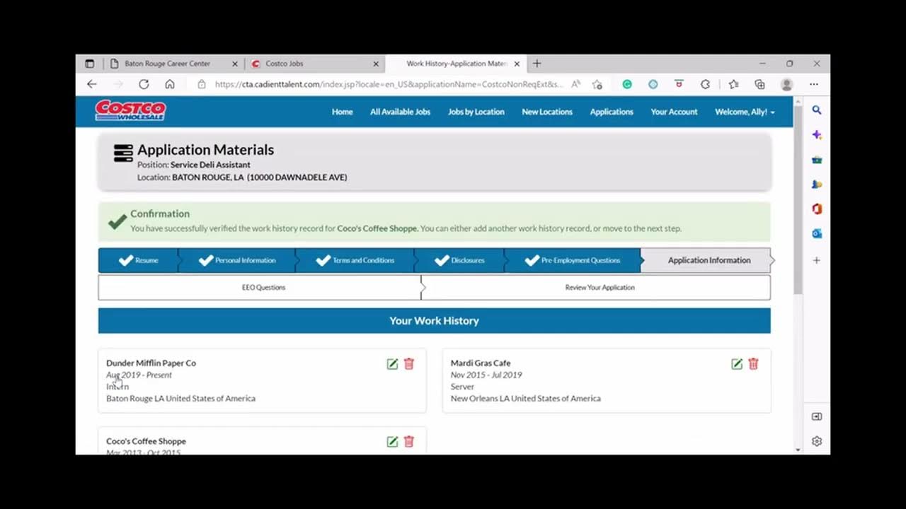Add this page to favorites star icon

[x=597, y=84]
